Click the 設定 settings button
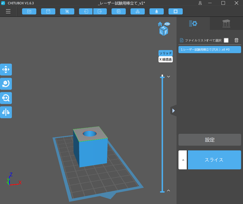 tap(210, 140)
